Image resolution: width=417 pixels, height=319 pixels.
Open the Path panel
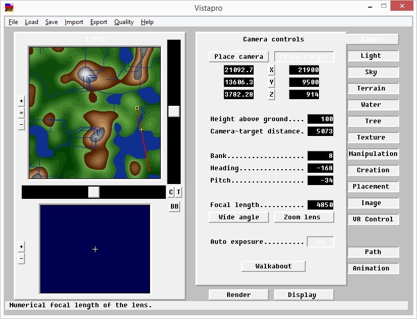pyautogui.click(x=373, y=252)
